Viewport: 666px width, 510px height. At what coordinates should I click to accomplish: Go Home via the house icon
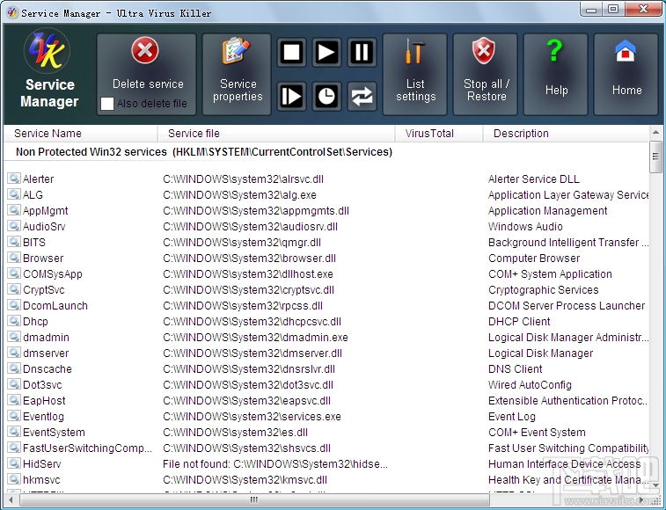click(626, 75)
